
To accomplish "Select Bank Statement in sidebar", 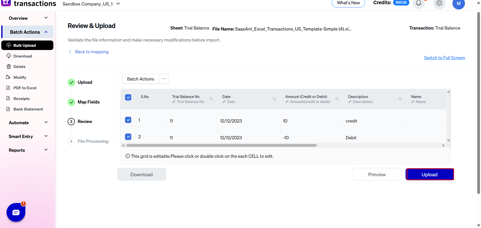I will 28,109.
